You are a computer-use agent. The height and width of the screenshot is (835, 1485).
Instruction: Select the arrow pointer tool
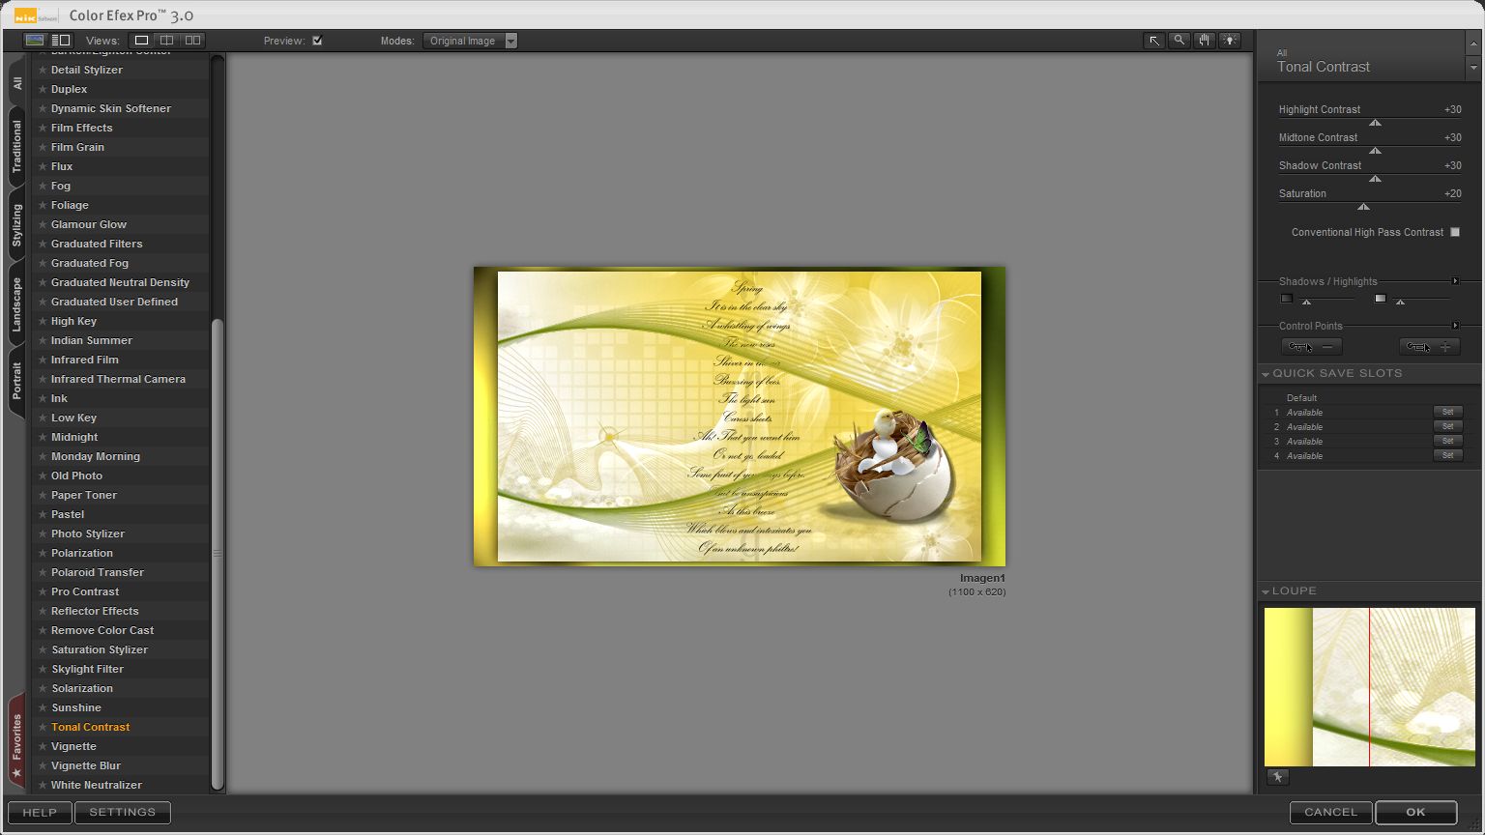[x=1154, y=41]
